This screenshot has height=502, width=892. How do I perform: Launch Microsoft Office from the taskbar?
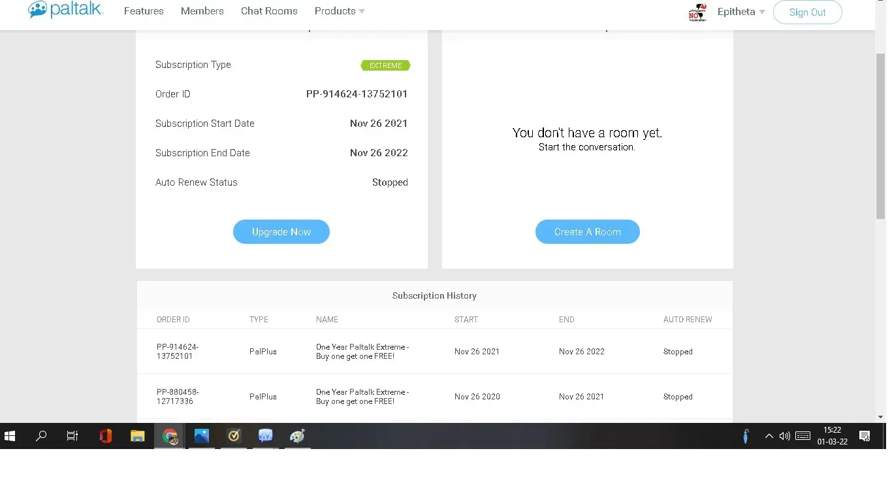tap(106, 436)
